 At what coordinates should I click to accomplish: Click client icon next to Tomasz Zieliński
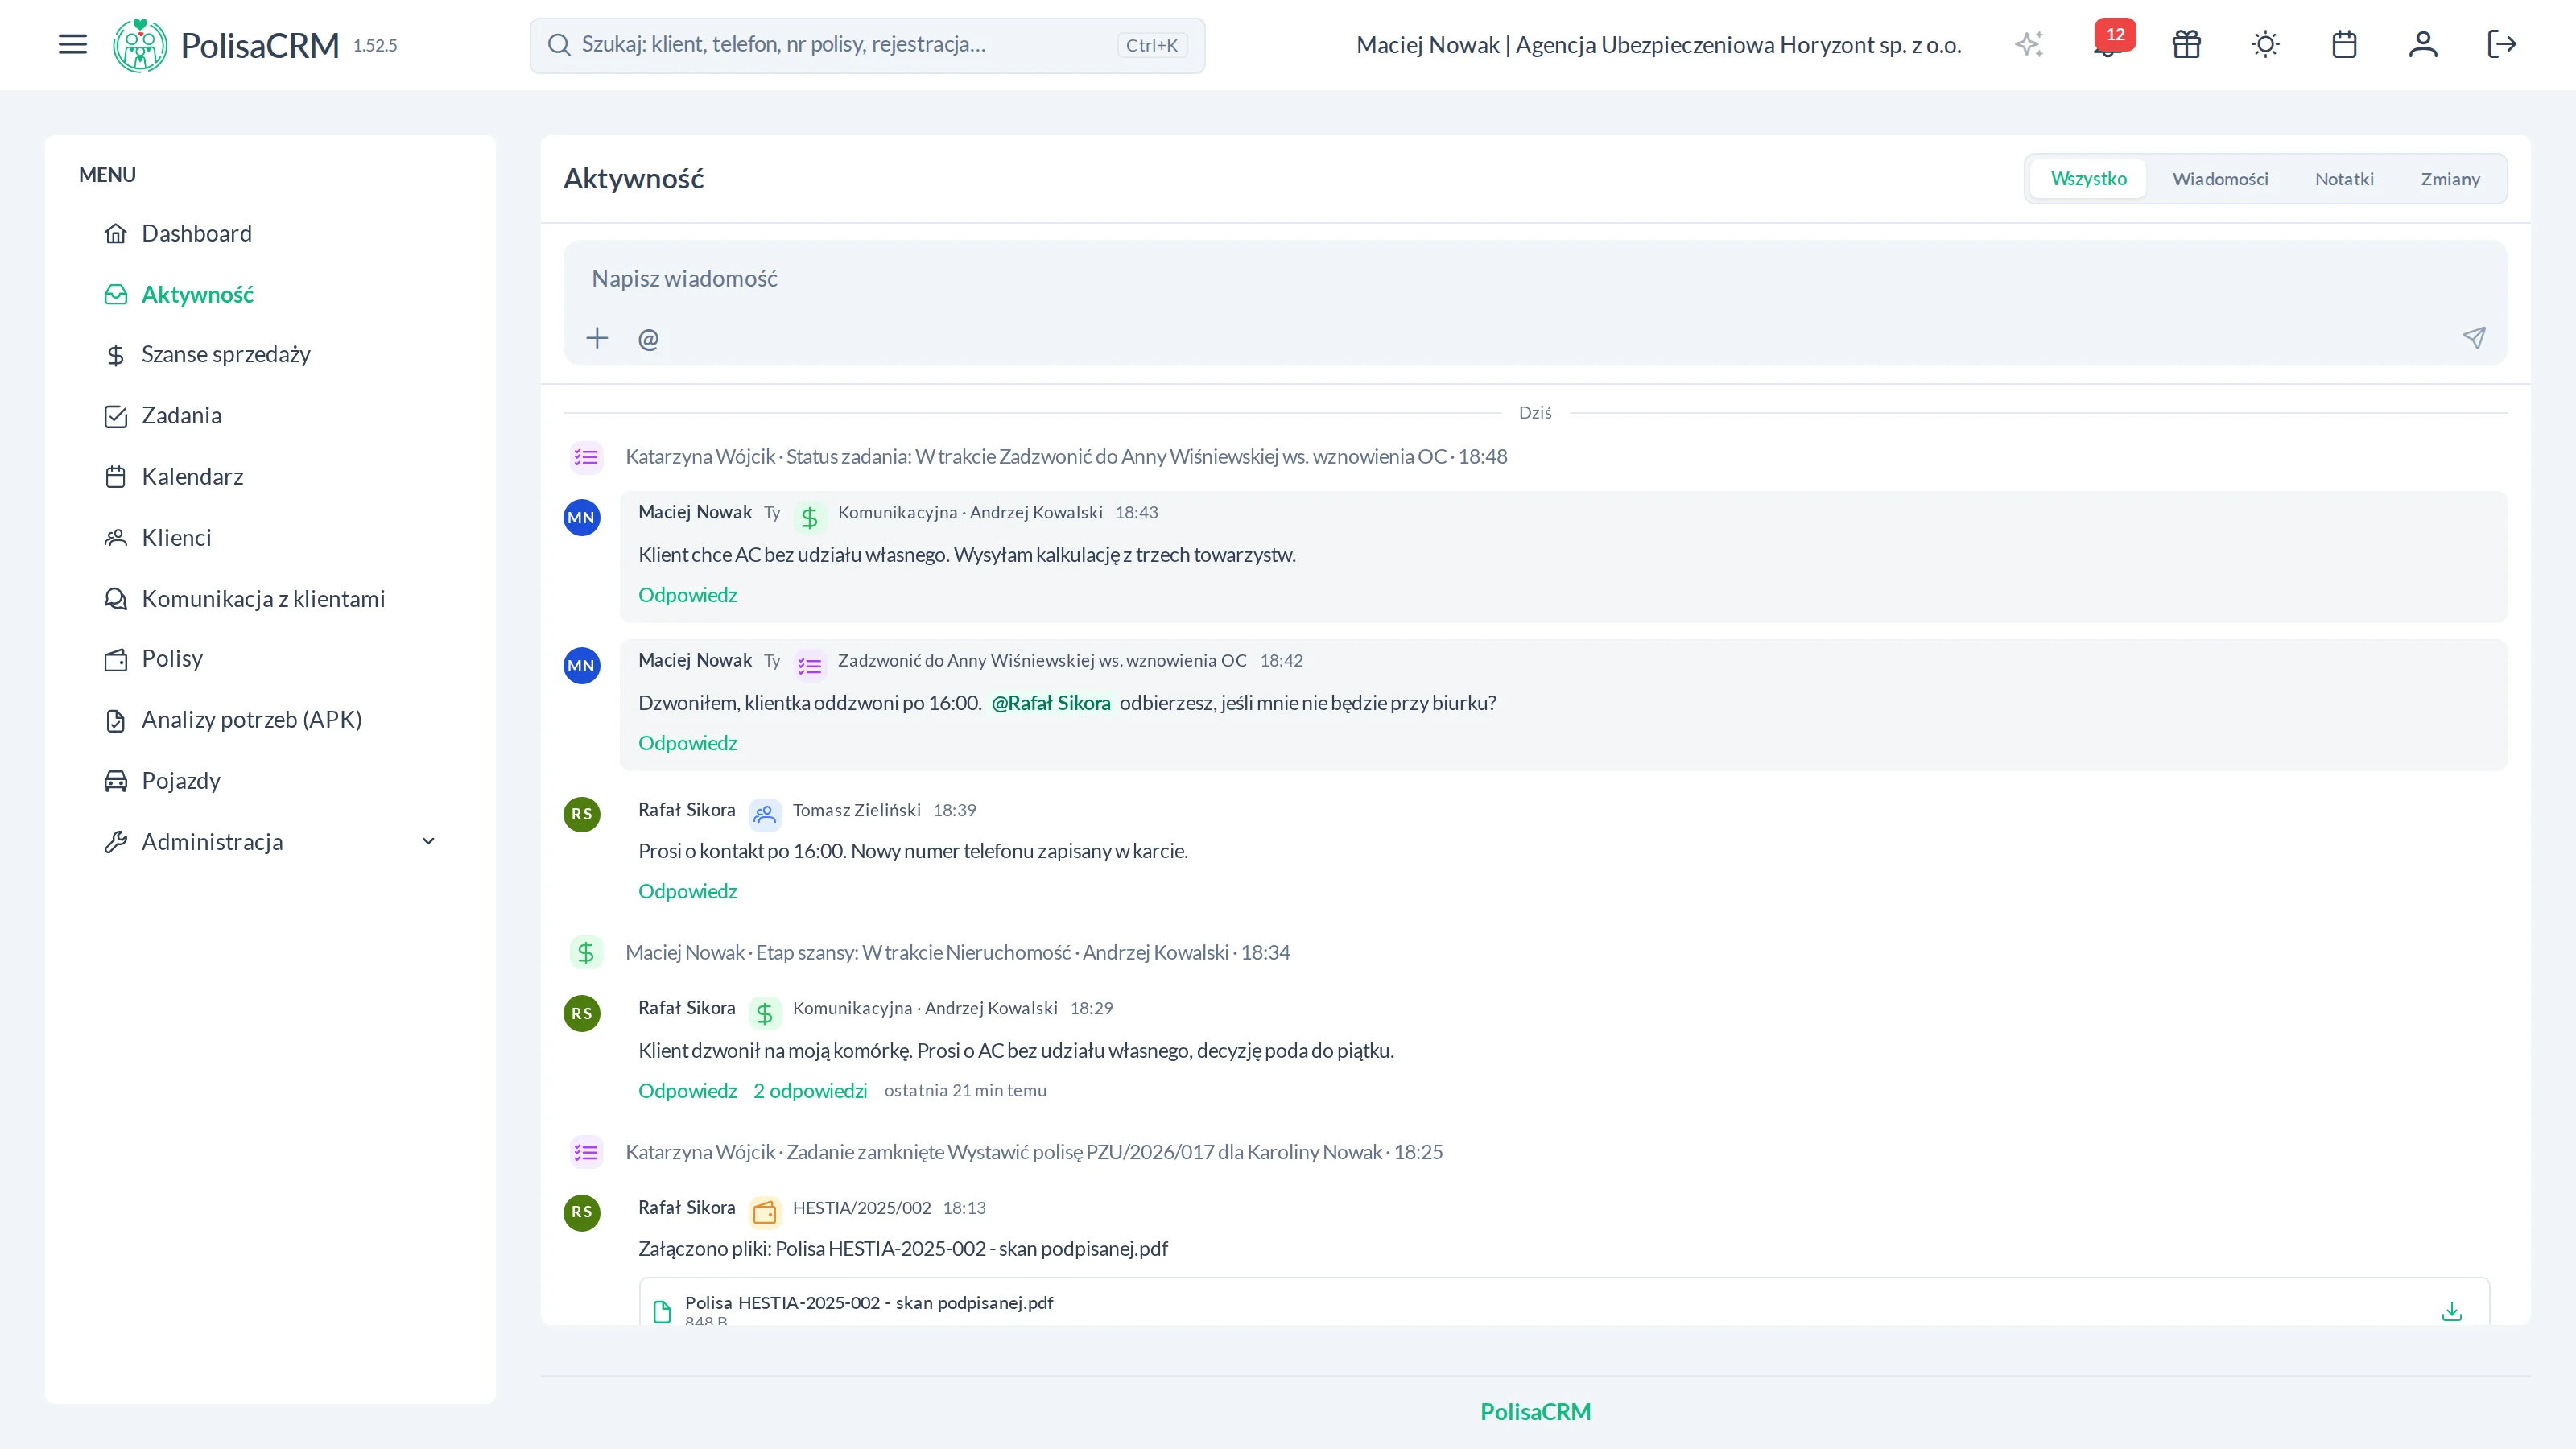pyautogui.click(x=764, y=814)
